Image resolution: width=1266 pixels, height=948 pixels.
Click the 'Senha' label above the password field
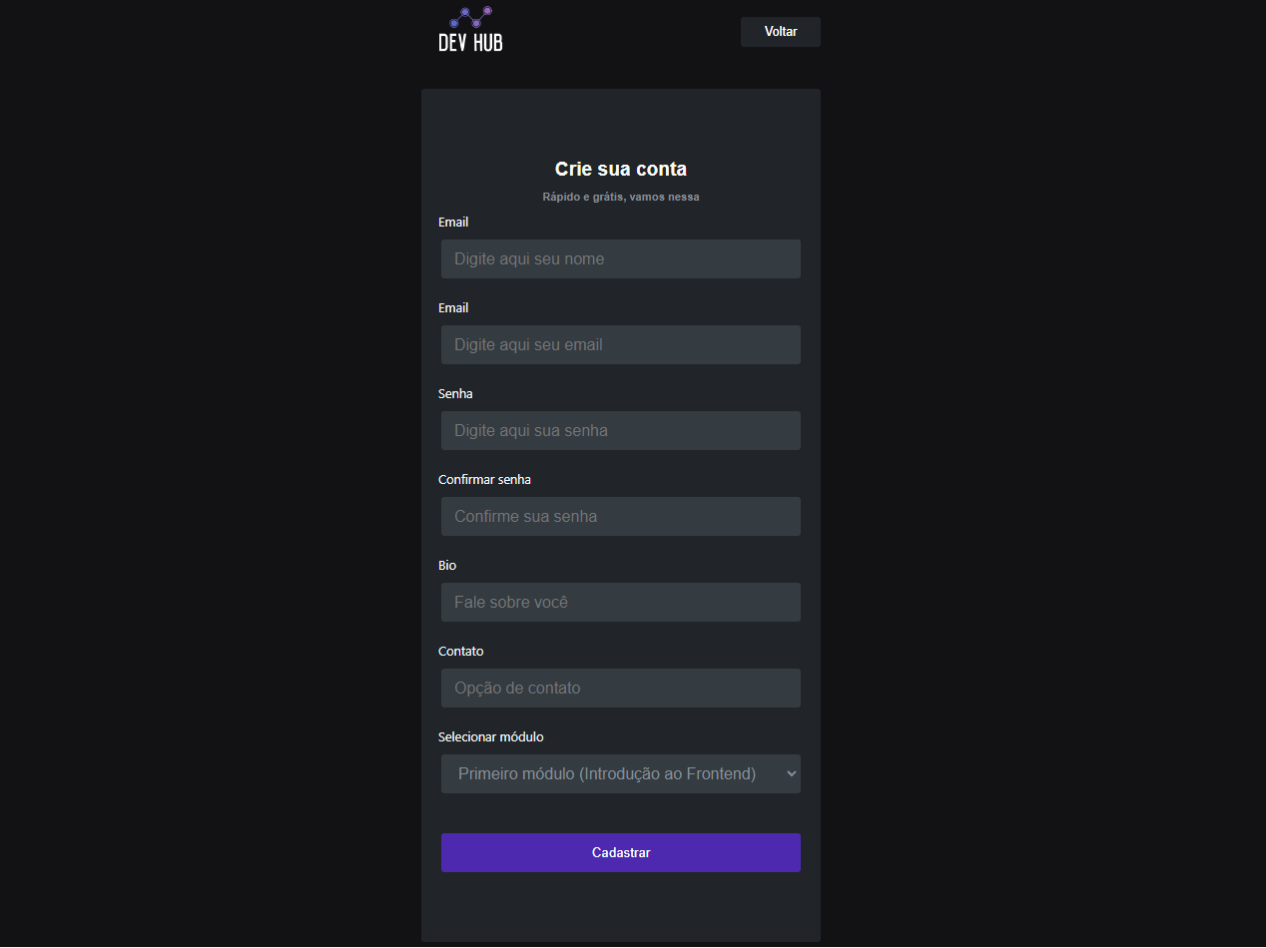tap(455, 393)
